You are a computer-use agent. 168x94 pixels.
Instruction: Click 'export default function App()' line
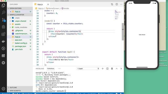[x=58, y=52]
